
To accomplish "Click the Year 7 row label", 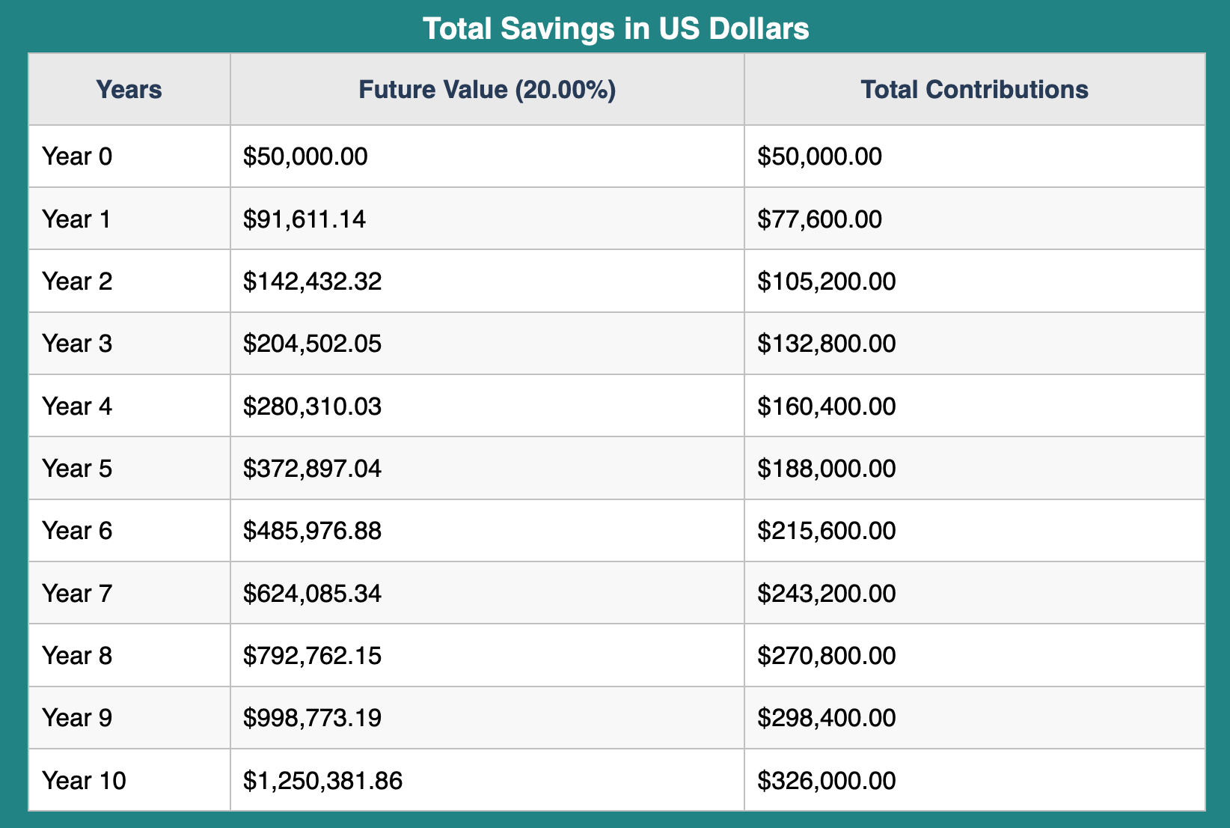I will pyautogui.click(x=77, y=594).
